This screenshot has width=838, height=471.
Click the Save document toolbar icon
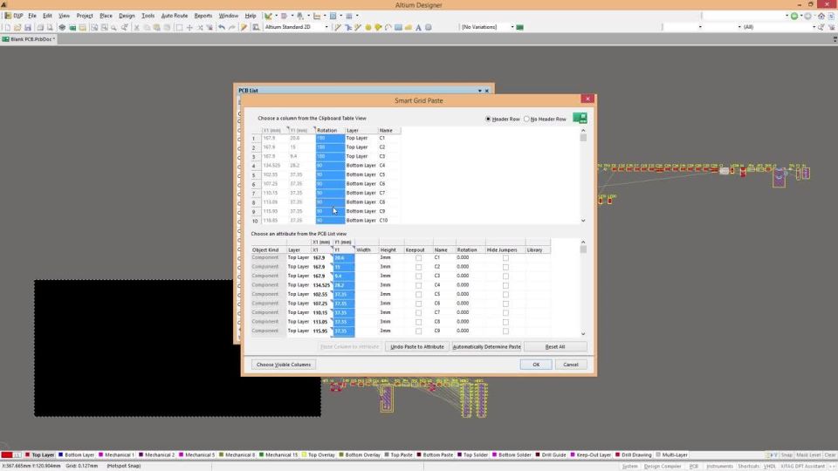point(27,27)
